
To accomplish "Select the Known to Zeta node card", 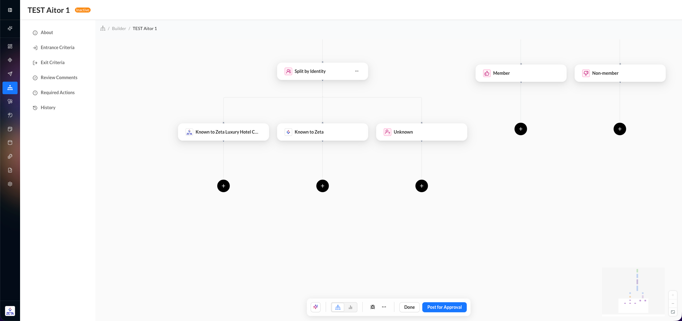I will (323, 132).
